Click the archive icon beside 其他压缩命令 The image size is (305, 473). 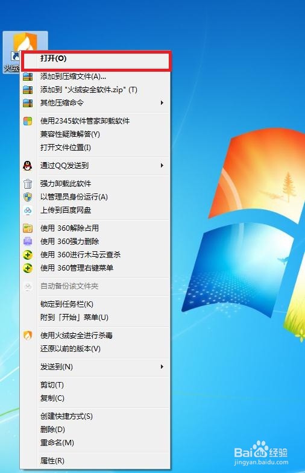(28, 103)
